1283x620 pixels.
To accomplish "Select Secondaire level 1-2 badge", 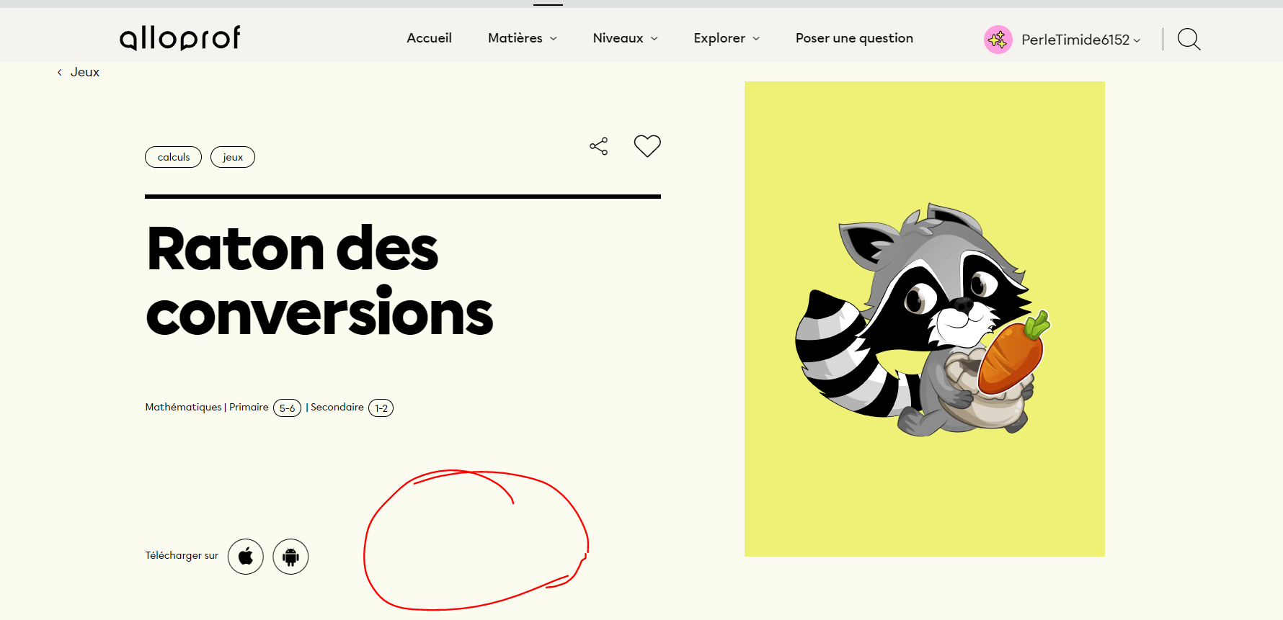I will 381,408.
